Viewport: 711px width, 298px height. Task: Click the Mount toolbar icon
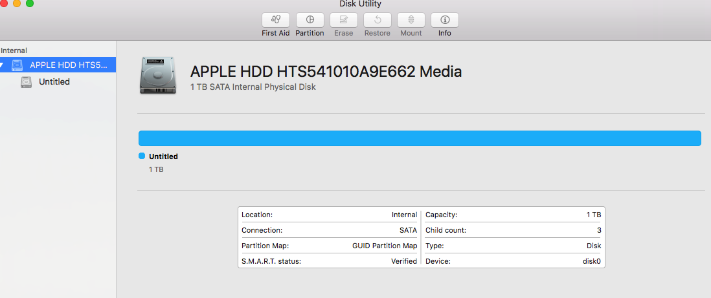pyautogui.click(x=411, y=20)
